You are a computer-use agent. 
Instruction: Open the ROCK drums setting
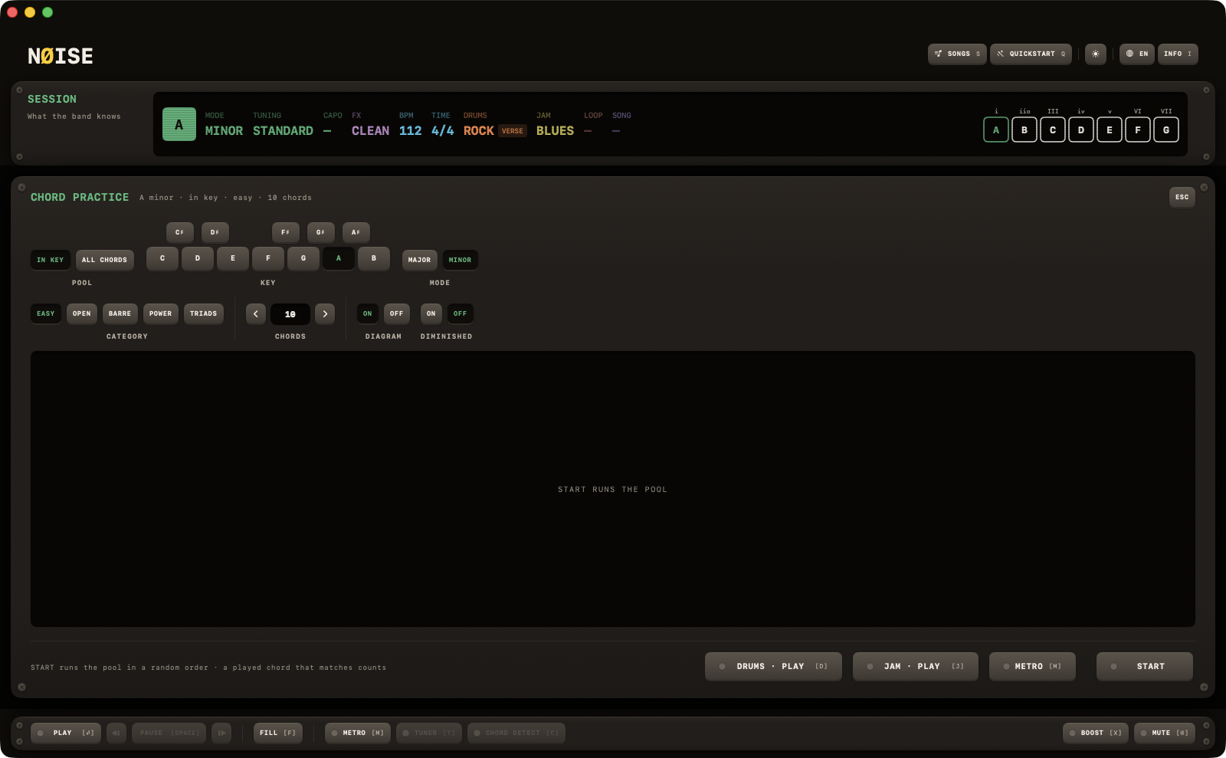[478, 131]
